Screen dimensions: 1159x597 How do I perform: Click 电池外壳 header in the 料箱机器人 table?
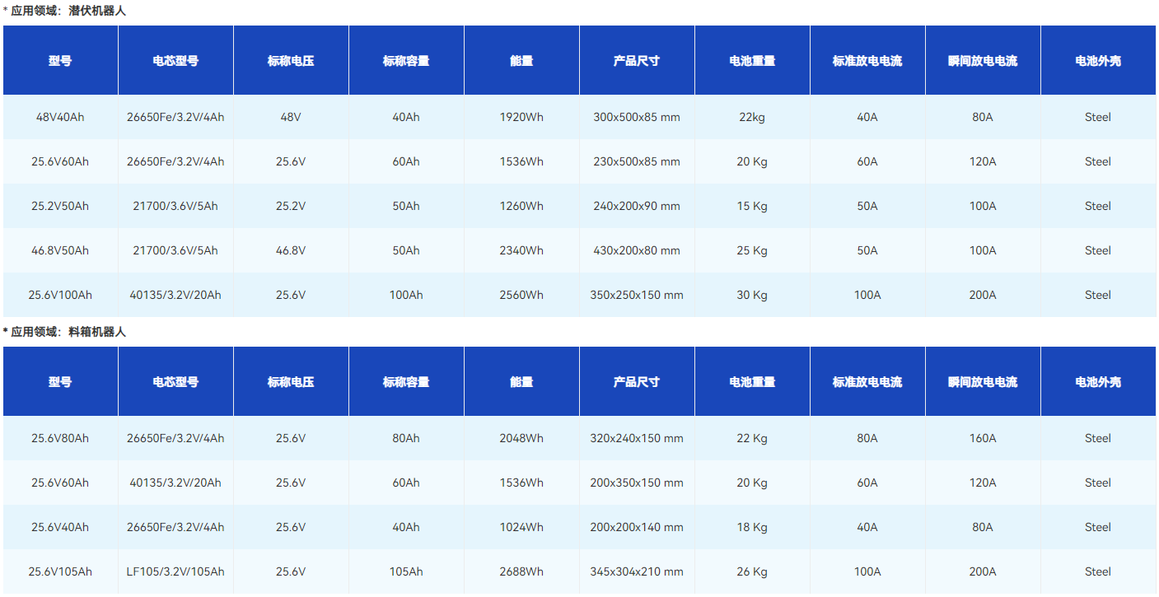(x=1098, y=382)
